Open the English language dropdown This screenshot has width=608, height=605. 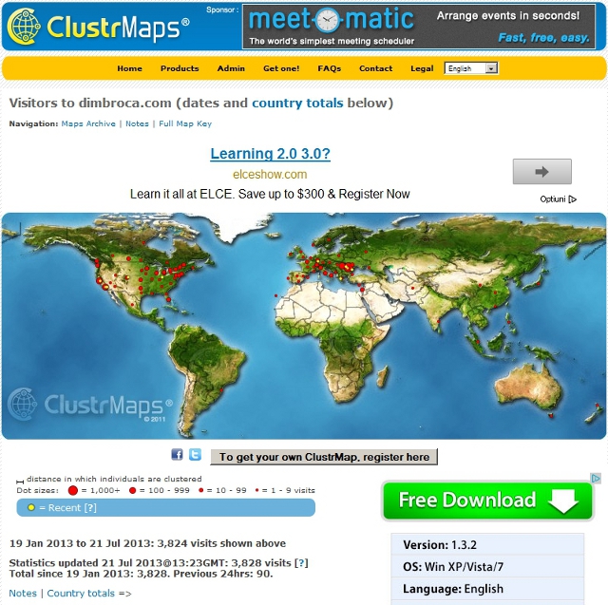[x=471, y=68]
